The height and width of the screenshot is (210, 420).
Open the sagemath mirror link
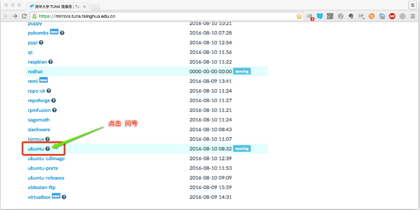(38, 120)
